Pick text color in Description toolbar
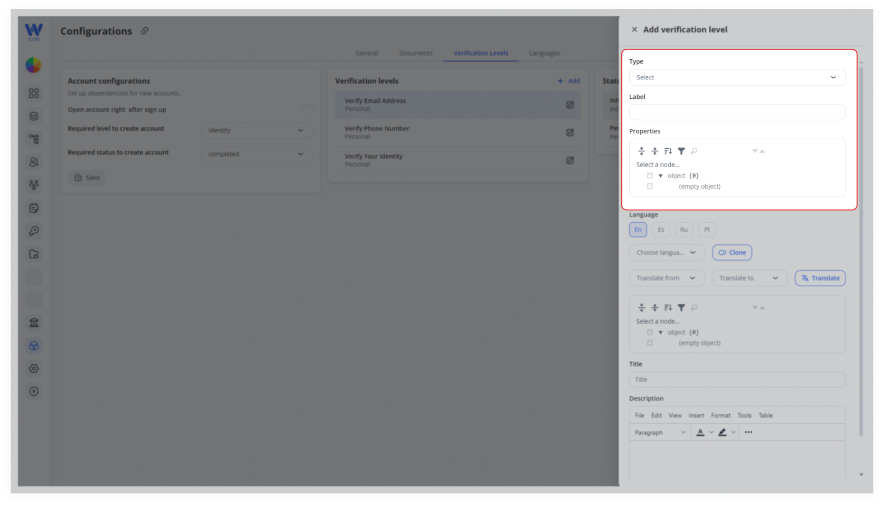 (700, 432)
